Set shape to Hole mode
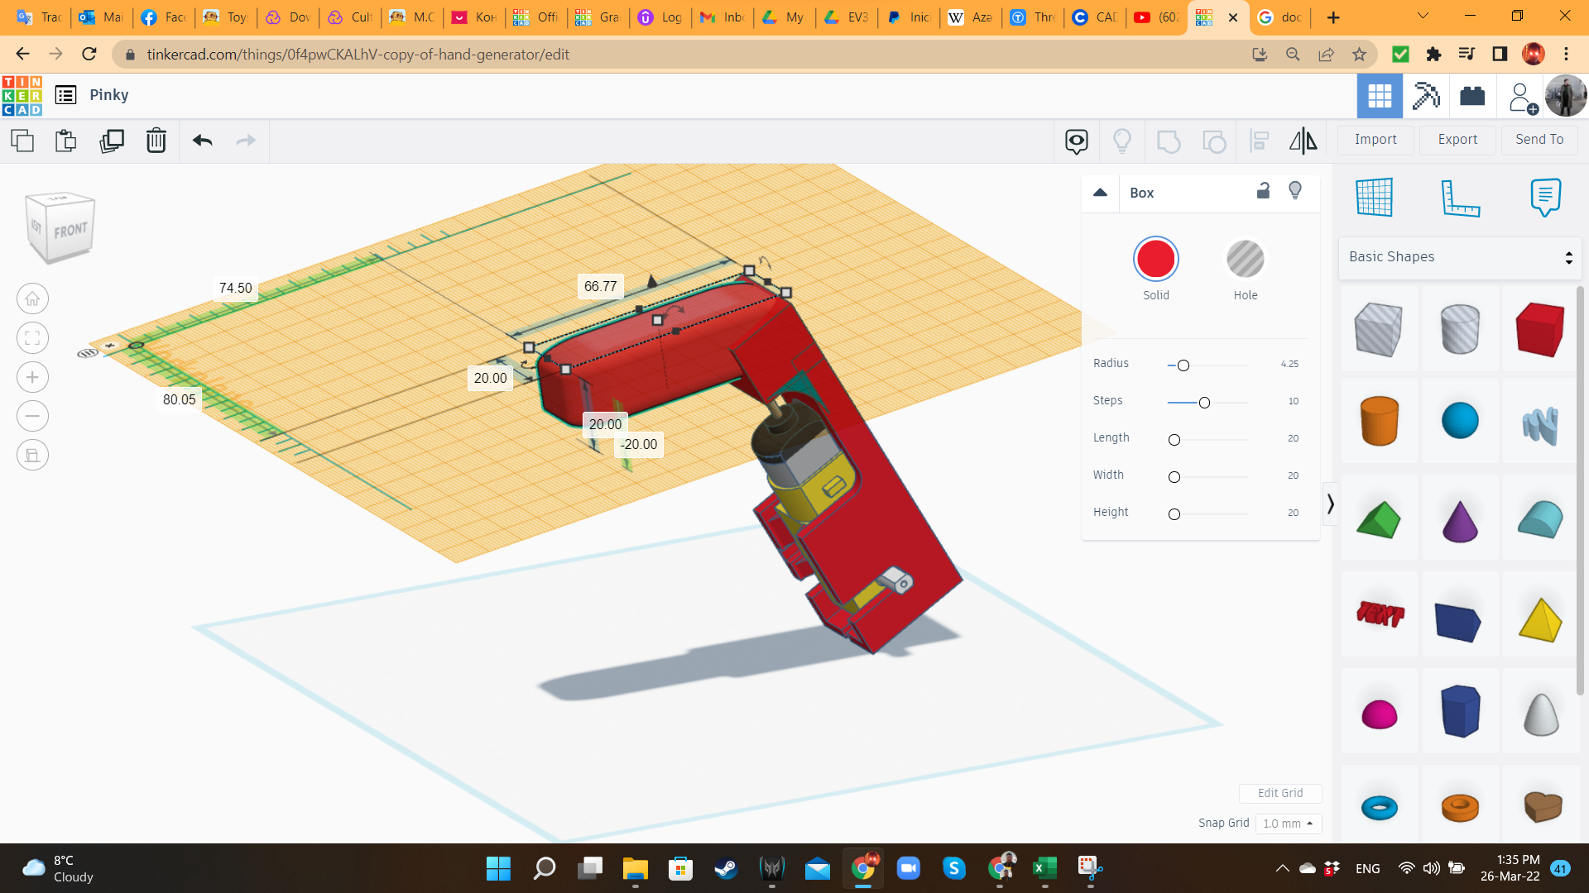 (1245, 260)
